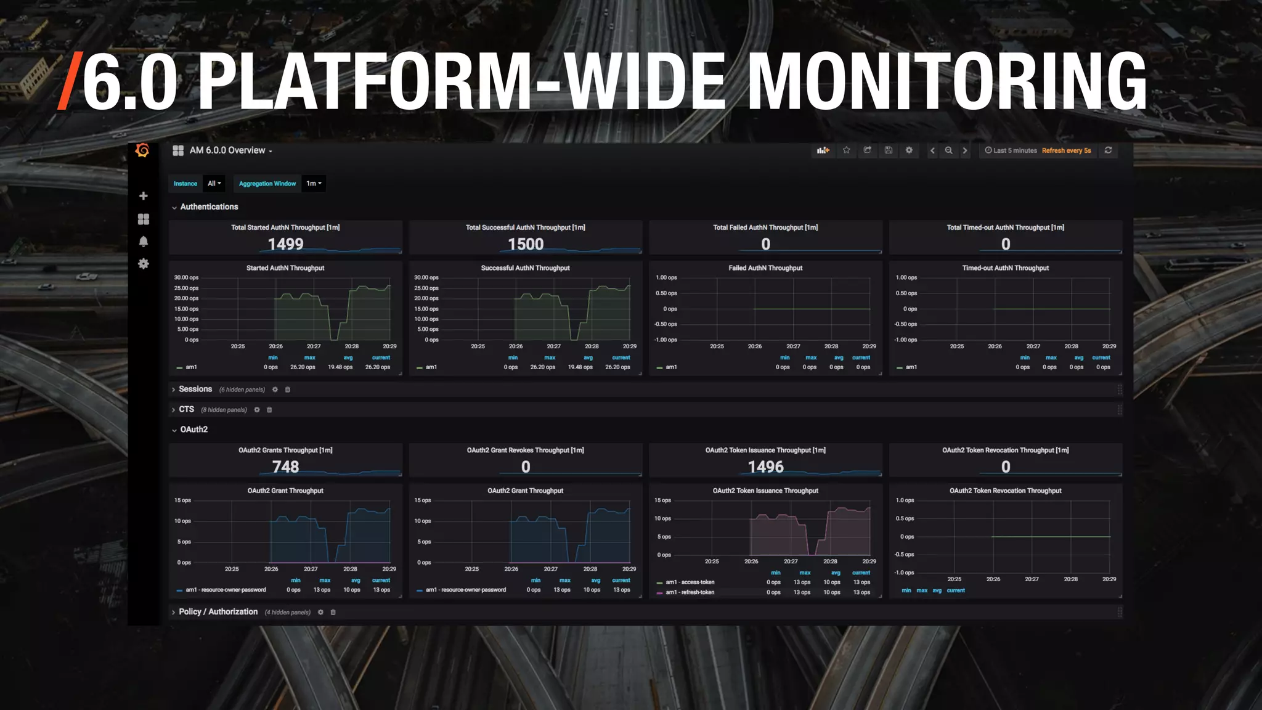Toggle am1 series in Started AuthN legend

[x=191, y=367]
